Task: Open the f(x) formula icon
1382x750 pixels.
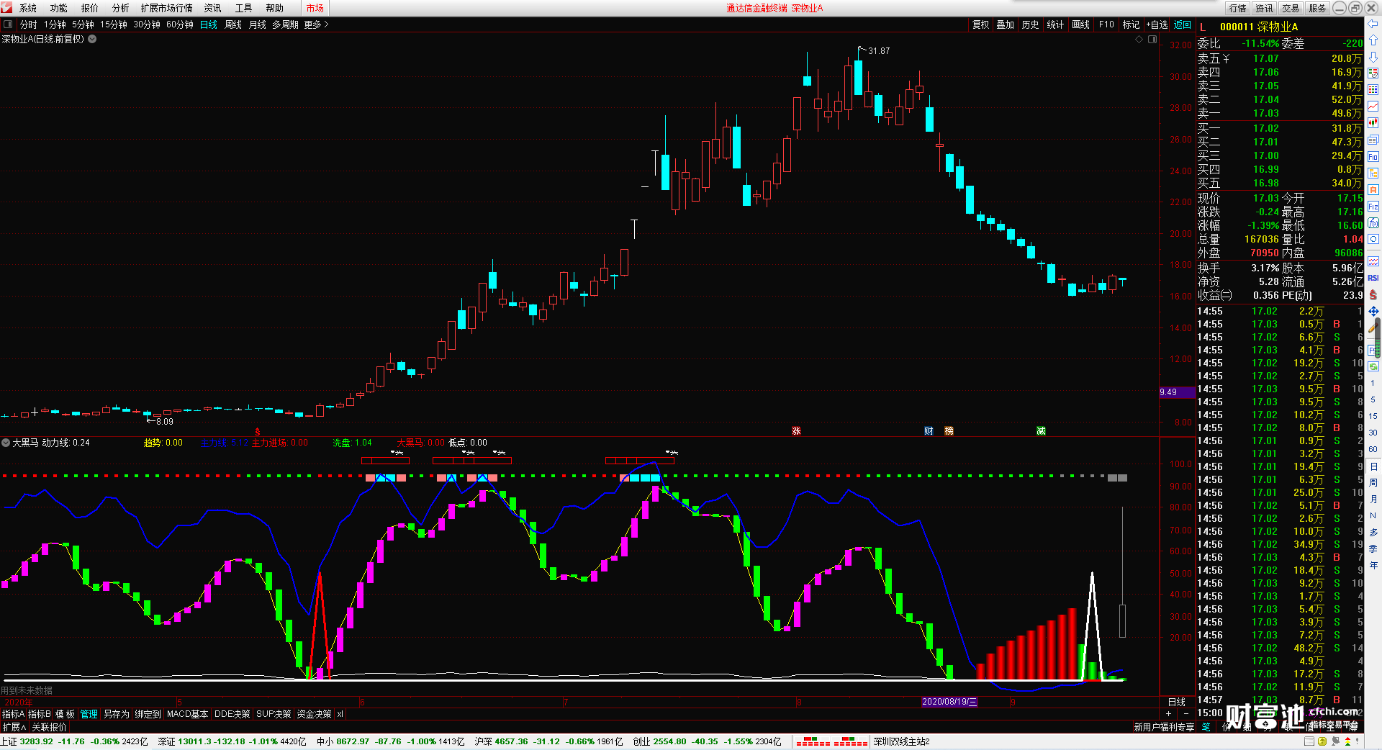Action: (1373, 223)
